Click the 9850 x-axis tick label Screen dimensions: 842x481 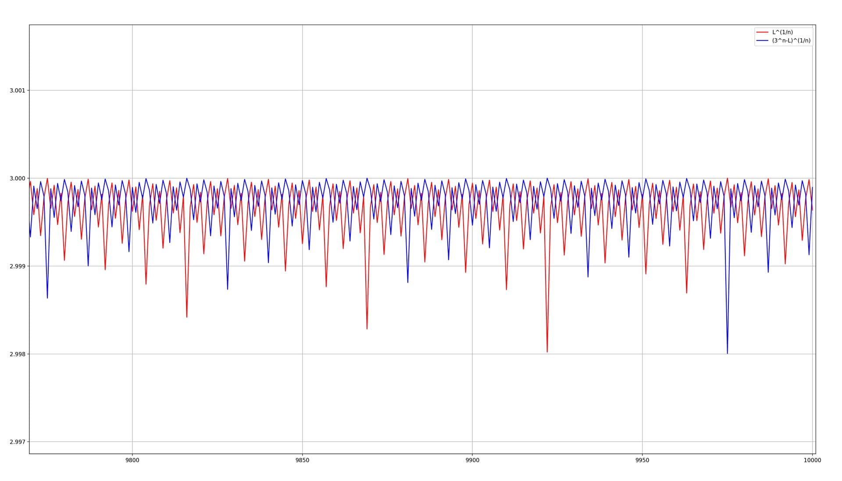302,460
